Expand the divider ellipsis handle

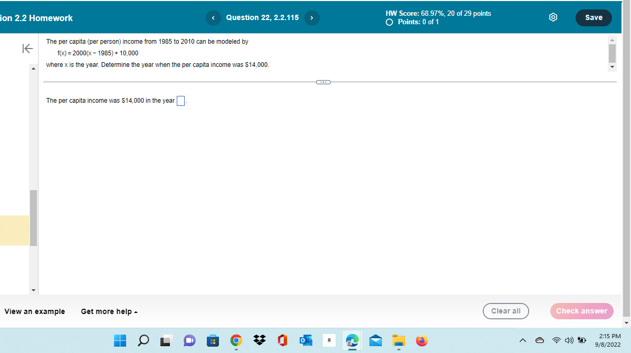323,82
